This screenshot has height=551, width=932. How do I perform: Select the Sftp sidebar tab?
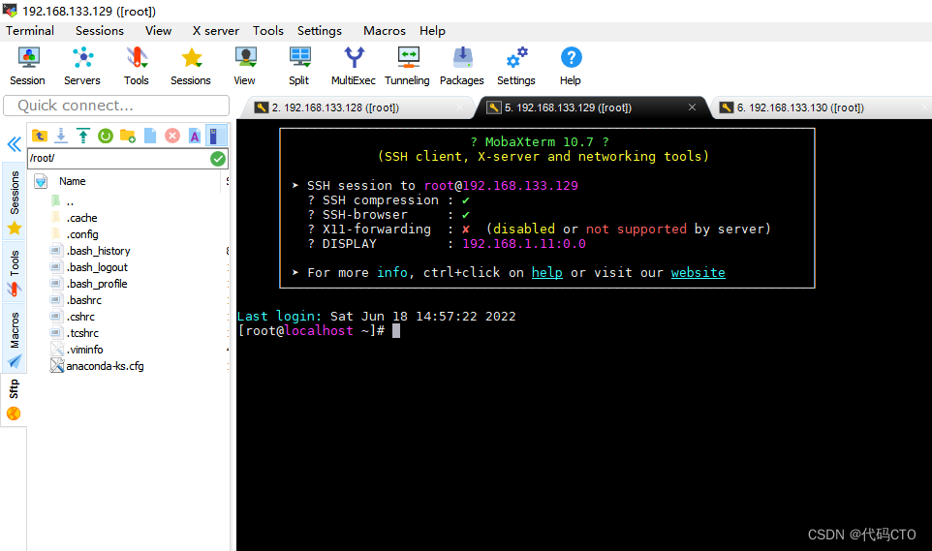pos(14,399)
